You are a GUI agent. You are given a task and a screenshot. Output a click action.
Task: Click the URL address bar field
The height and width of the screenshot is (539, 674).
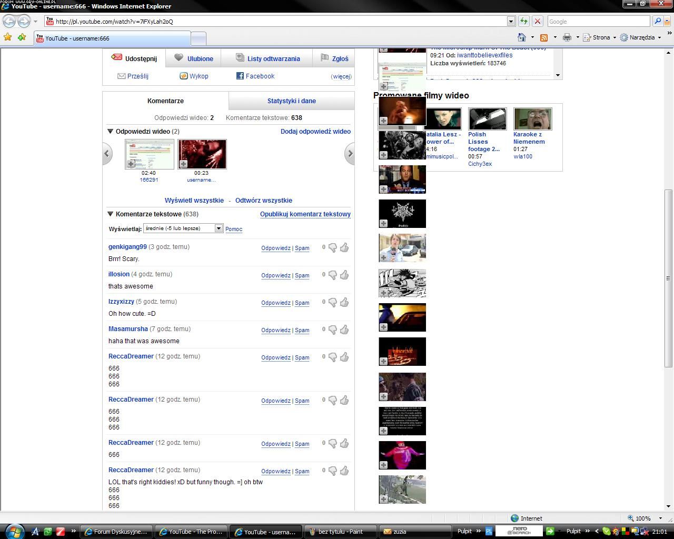coord(275,21)
